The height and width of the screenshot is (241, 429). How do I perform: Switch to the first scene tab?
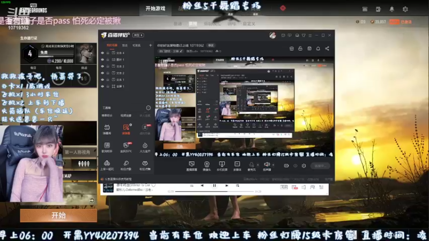point(112,46)
